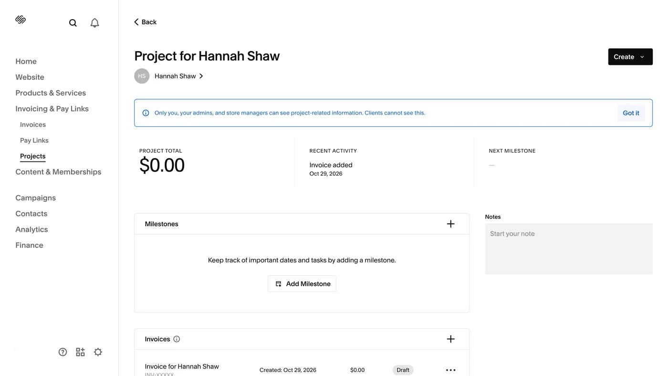Click the Invoices info icon
Viewport: 668px width, 376px height.
[x=177, y=339]
